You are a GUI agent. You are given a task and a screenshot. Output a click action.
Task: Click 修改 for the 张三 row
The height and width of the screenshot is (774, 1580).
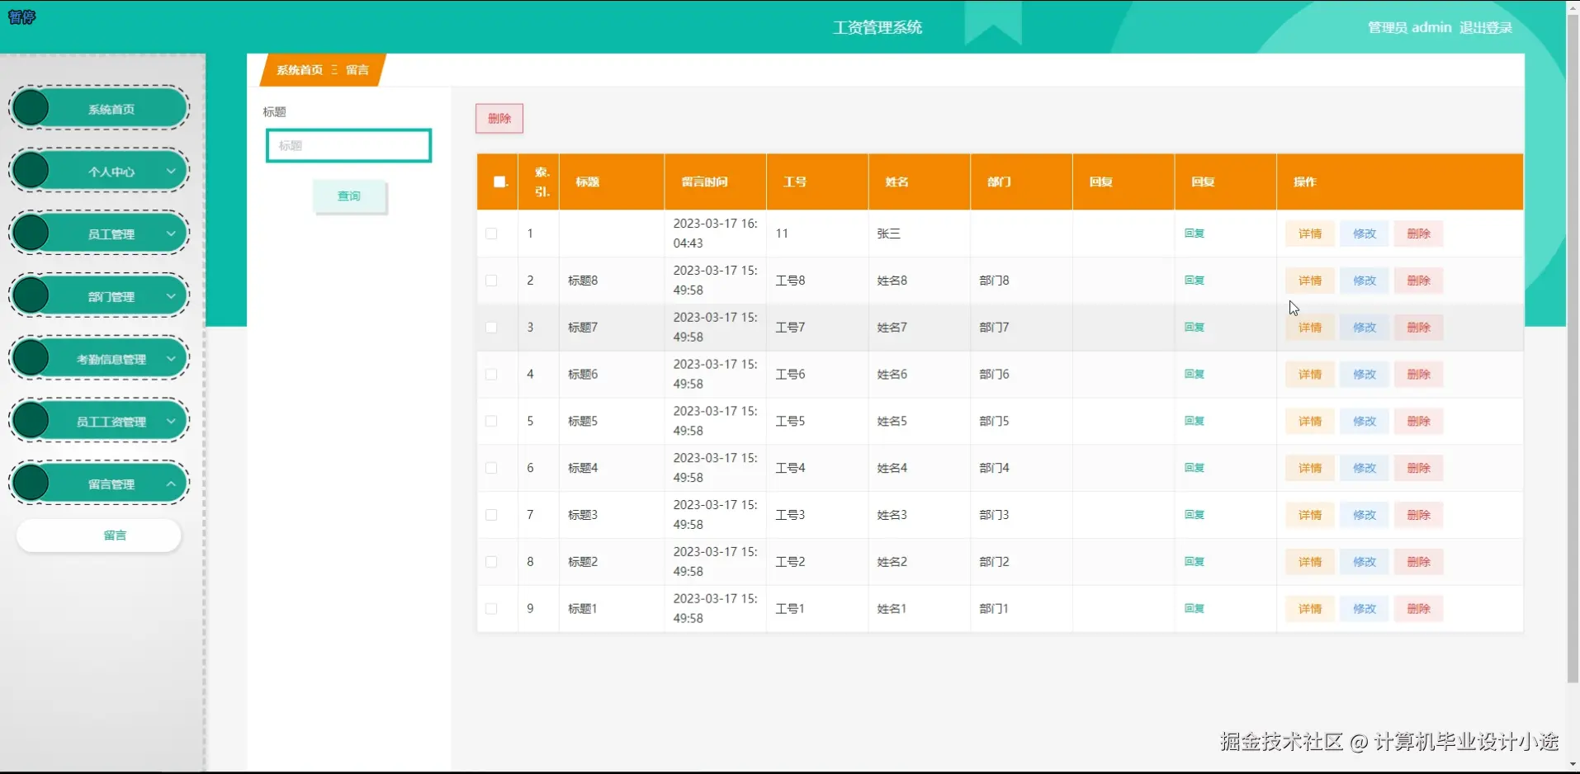[x=1365, y=234]
